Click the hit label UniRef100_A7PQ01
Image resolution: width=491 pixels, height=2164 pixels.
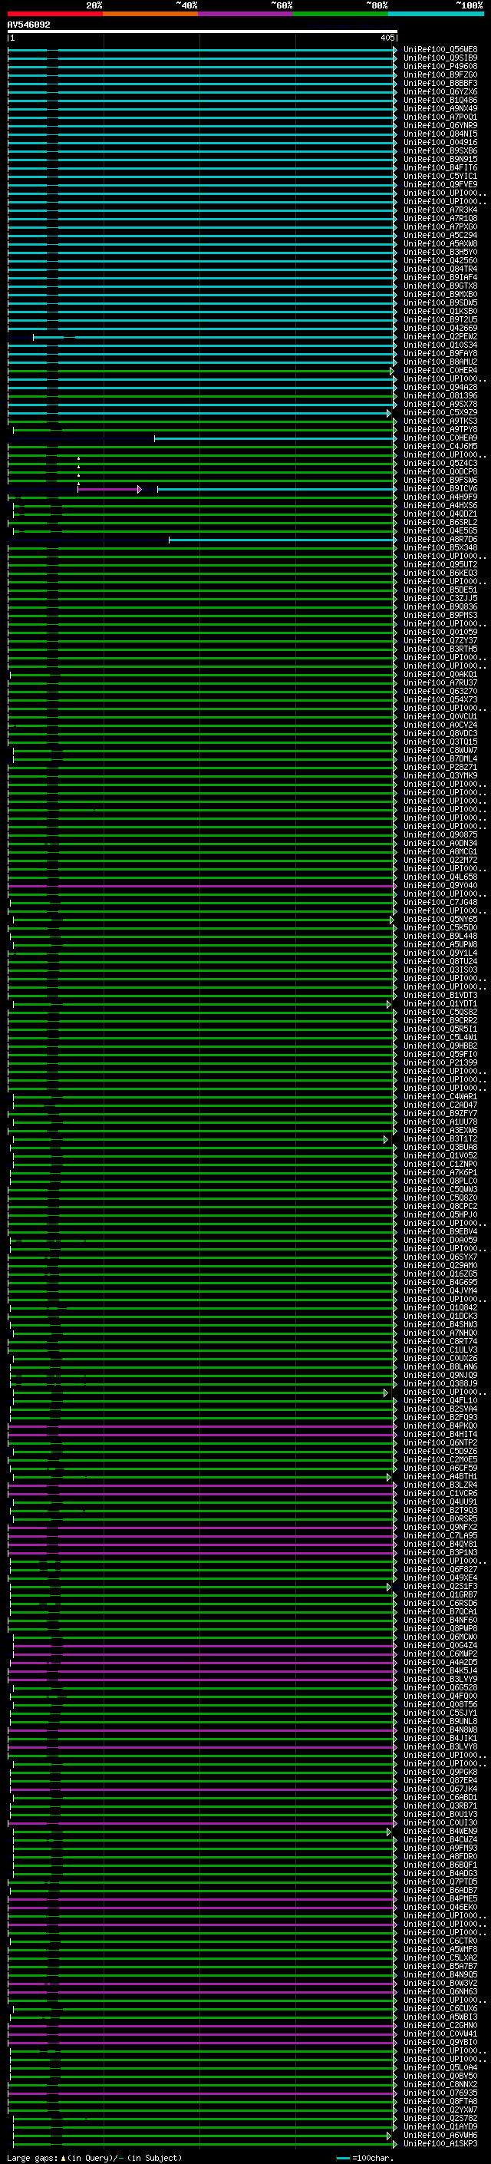point(440,117)
